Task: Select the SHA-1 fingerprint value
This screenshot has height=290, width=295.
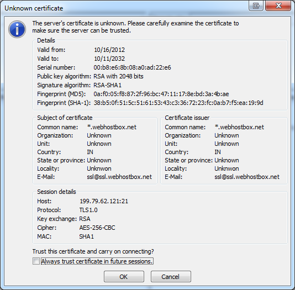Action: [178, 103]
